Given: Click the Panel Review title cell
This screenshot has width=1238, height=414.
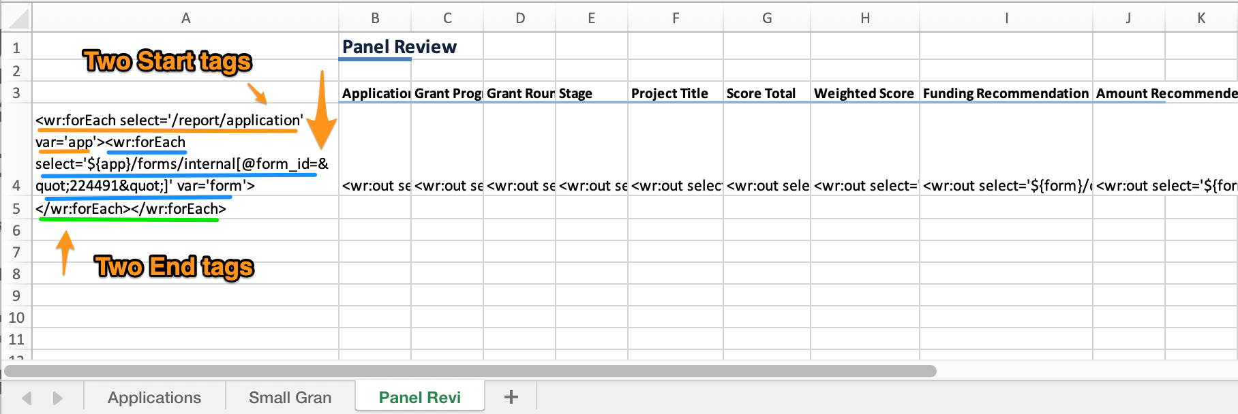Looking at the screenshot, I should click(x=399, y=47).
